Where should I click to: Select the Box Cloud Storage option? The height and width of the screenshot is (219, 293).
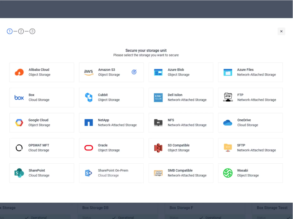tap(41, 97)
